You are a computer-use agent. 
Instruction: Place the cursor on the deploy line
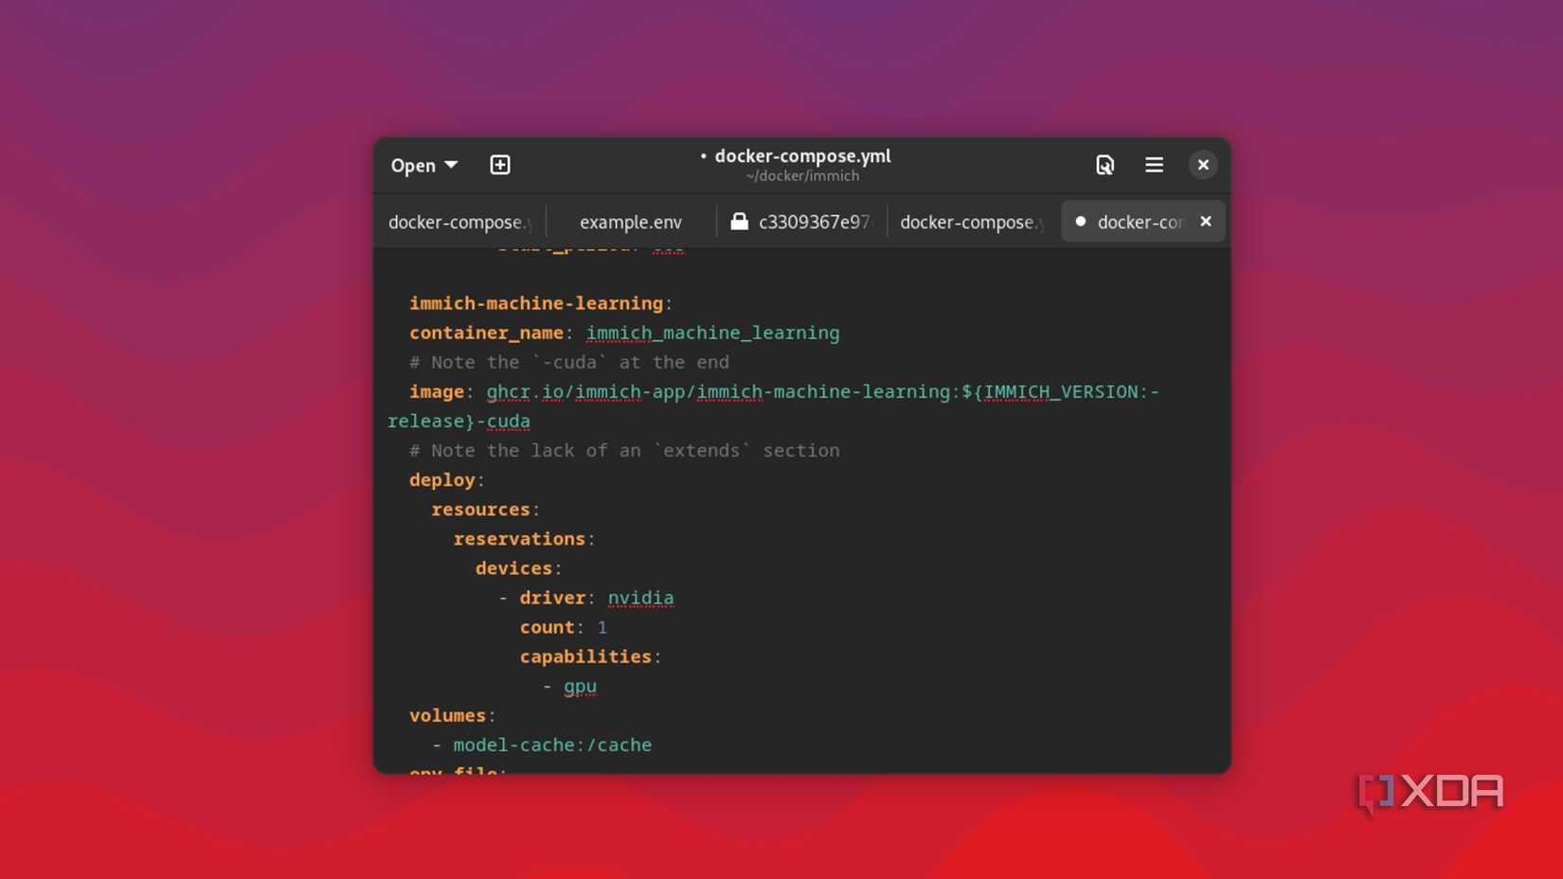click(441, 479)
